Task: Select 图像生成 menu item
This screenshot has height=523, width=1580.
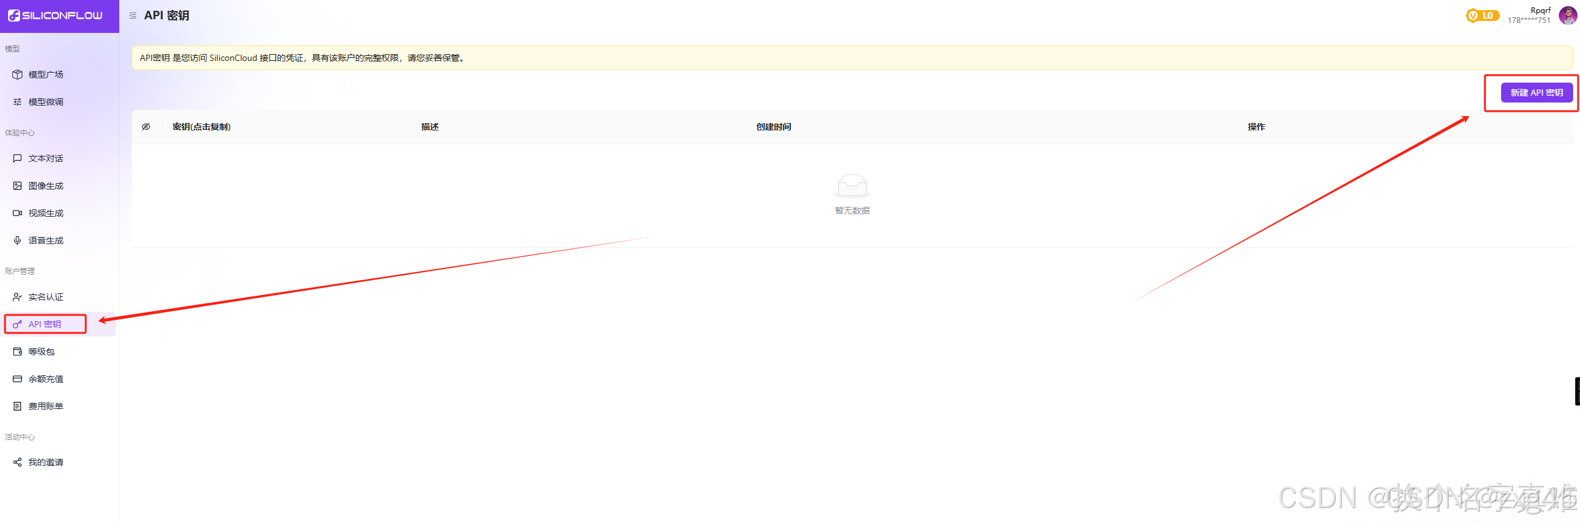Action: point(59,186)
